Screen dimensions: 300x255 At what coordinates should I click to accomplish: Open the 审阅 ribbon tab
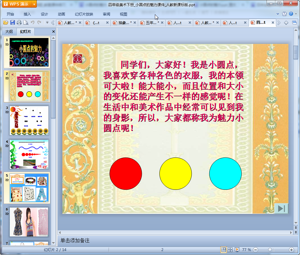point(106,14)
